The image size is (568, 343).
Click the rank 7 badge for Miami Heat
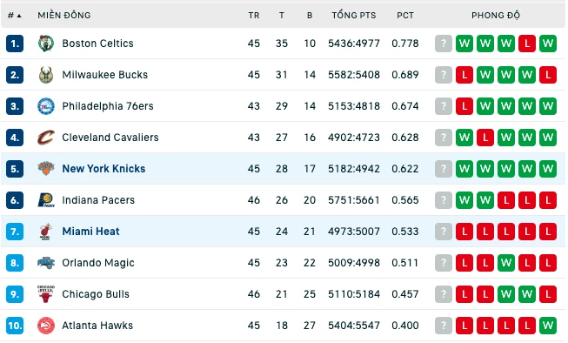coord(15,232)
